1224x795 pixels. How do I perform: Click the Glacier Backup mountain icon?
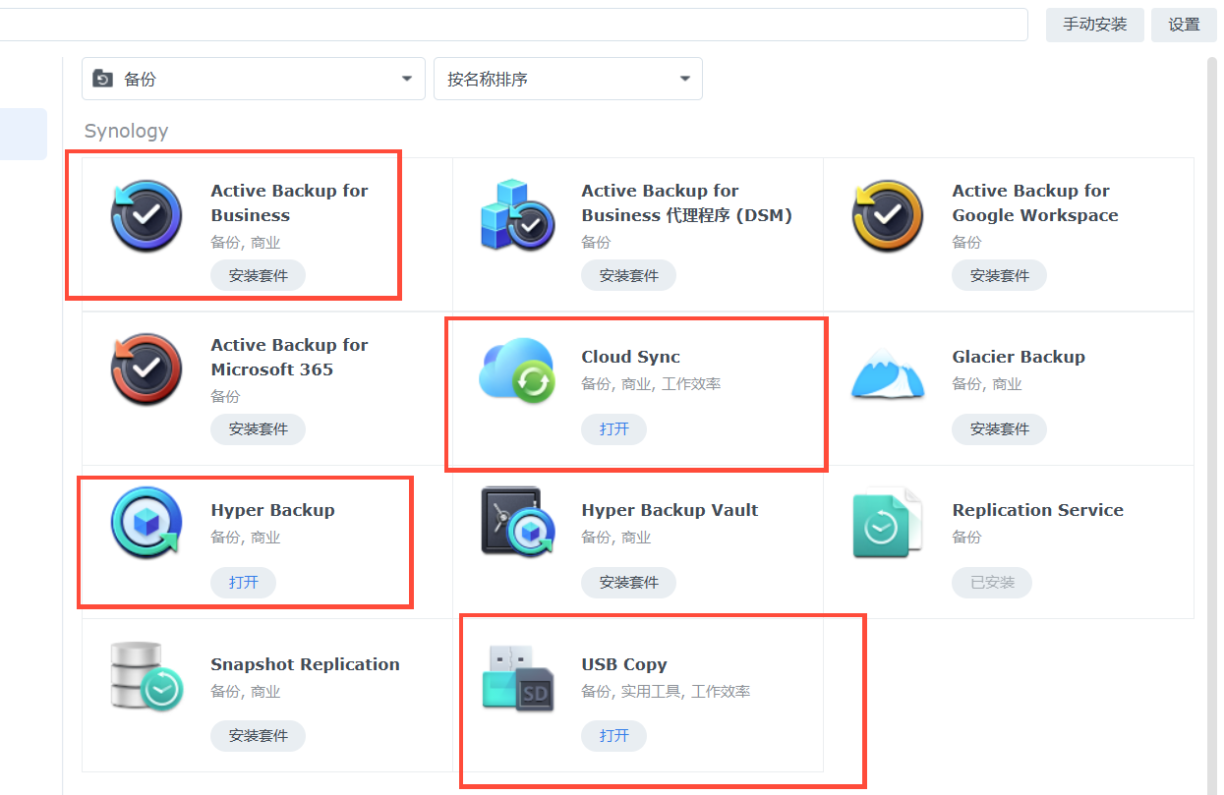click(x=888, y=373)
